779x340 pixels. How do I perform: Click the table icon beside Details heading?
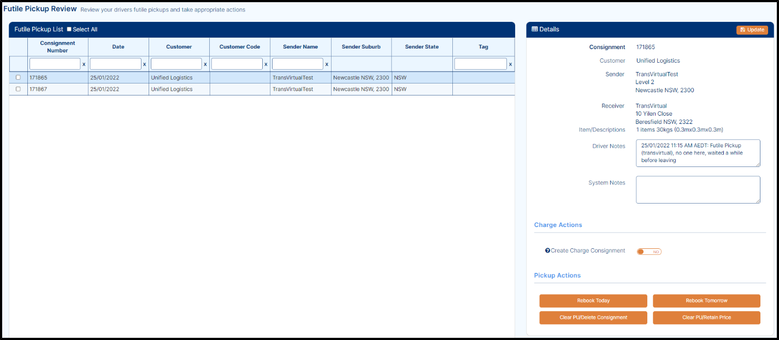[x=535, y=29]
